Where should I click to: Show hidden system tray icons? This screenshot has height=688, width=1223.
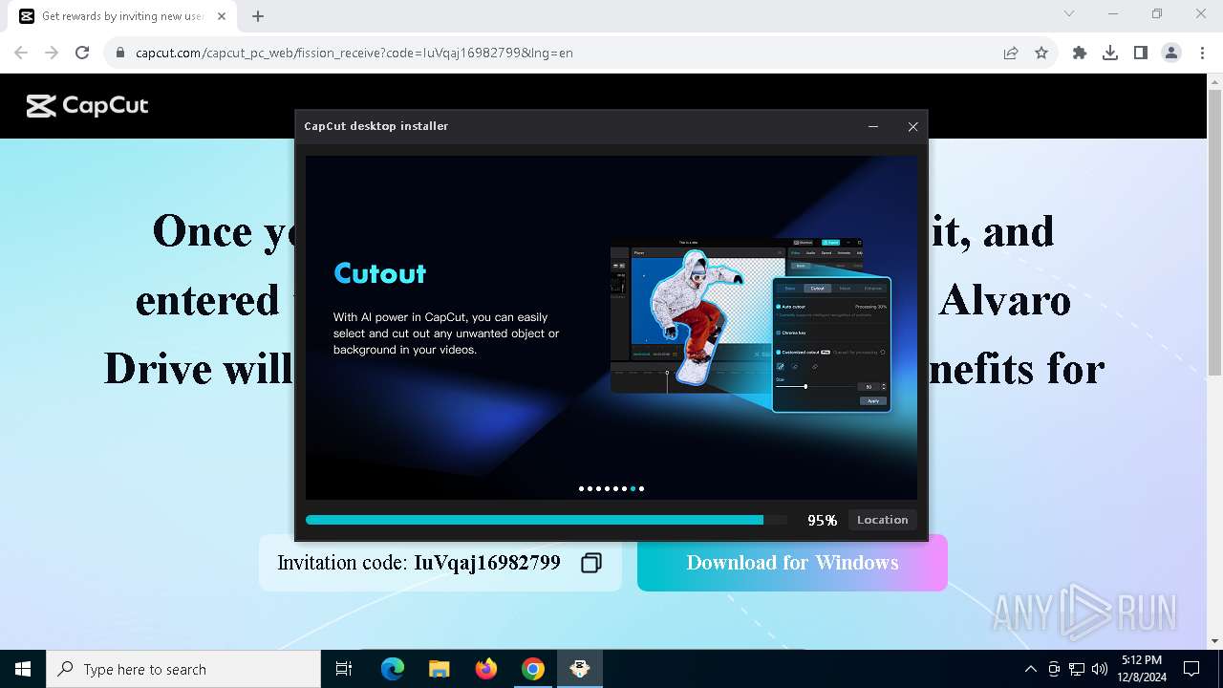(x=1030, y=669)
